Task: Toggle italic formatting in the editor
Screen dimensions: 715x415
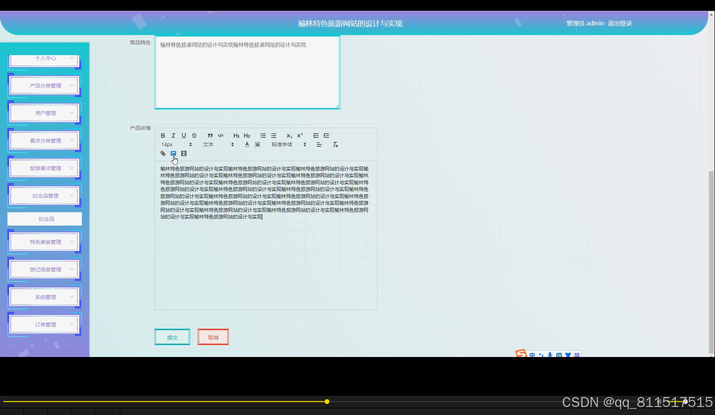Action: (x=173, y=136)
